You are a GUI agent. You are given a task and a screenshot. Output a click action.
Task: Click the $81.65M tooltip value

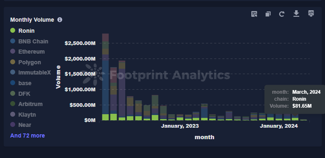click(302, 106)
